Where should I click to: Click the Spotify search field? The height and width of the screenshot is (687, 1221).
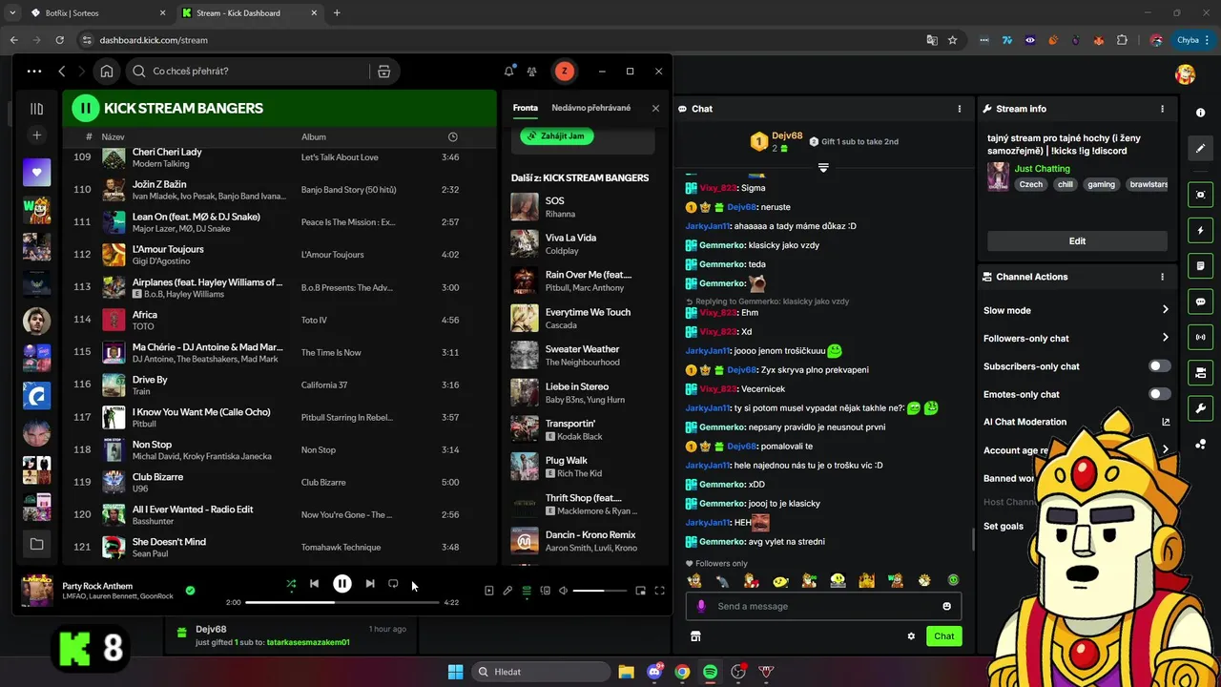click(248, 71)
